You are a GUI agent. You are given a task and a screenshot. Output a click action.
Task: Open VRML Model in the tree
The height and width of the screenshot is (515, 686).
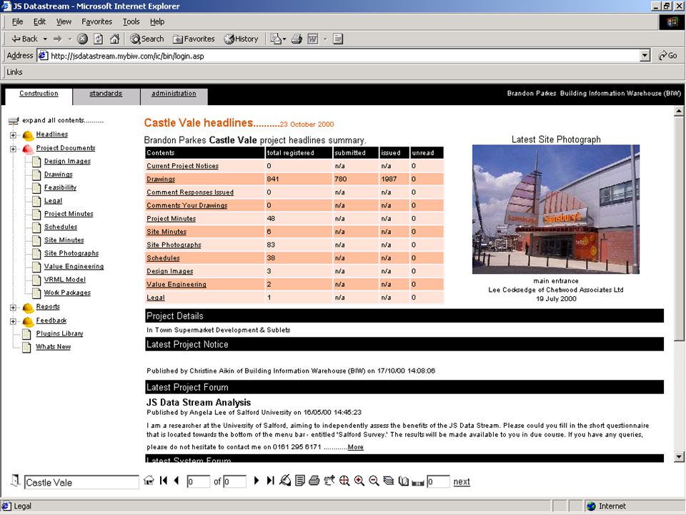65,280
